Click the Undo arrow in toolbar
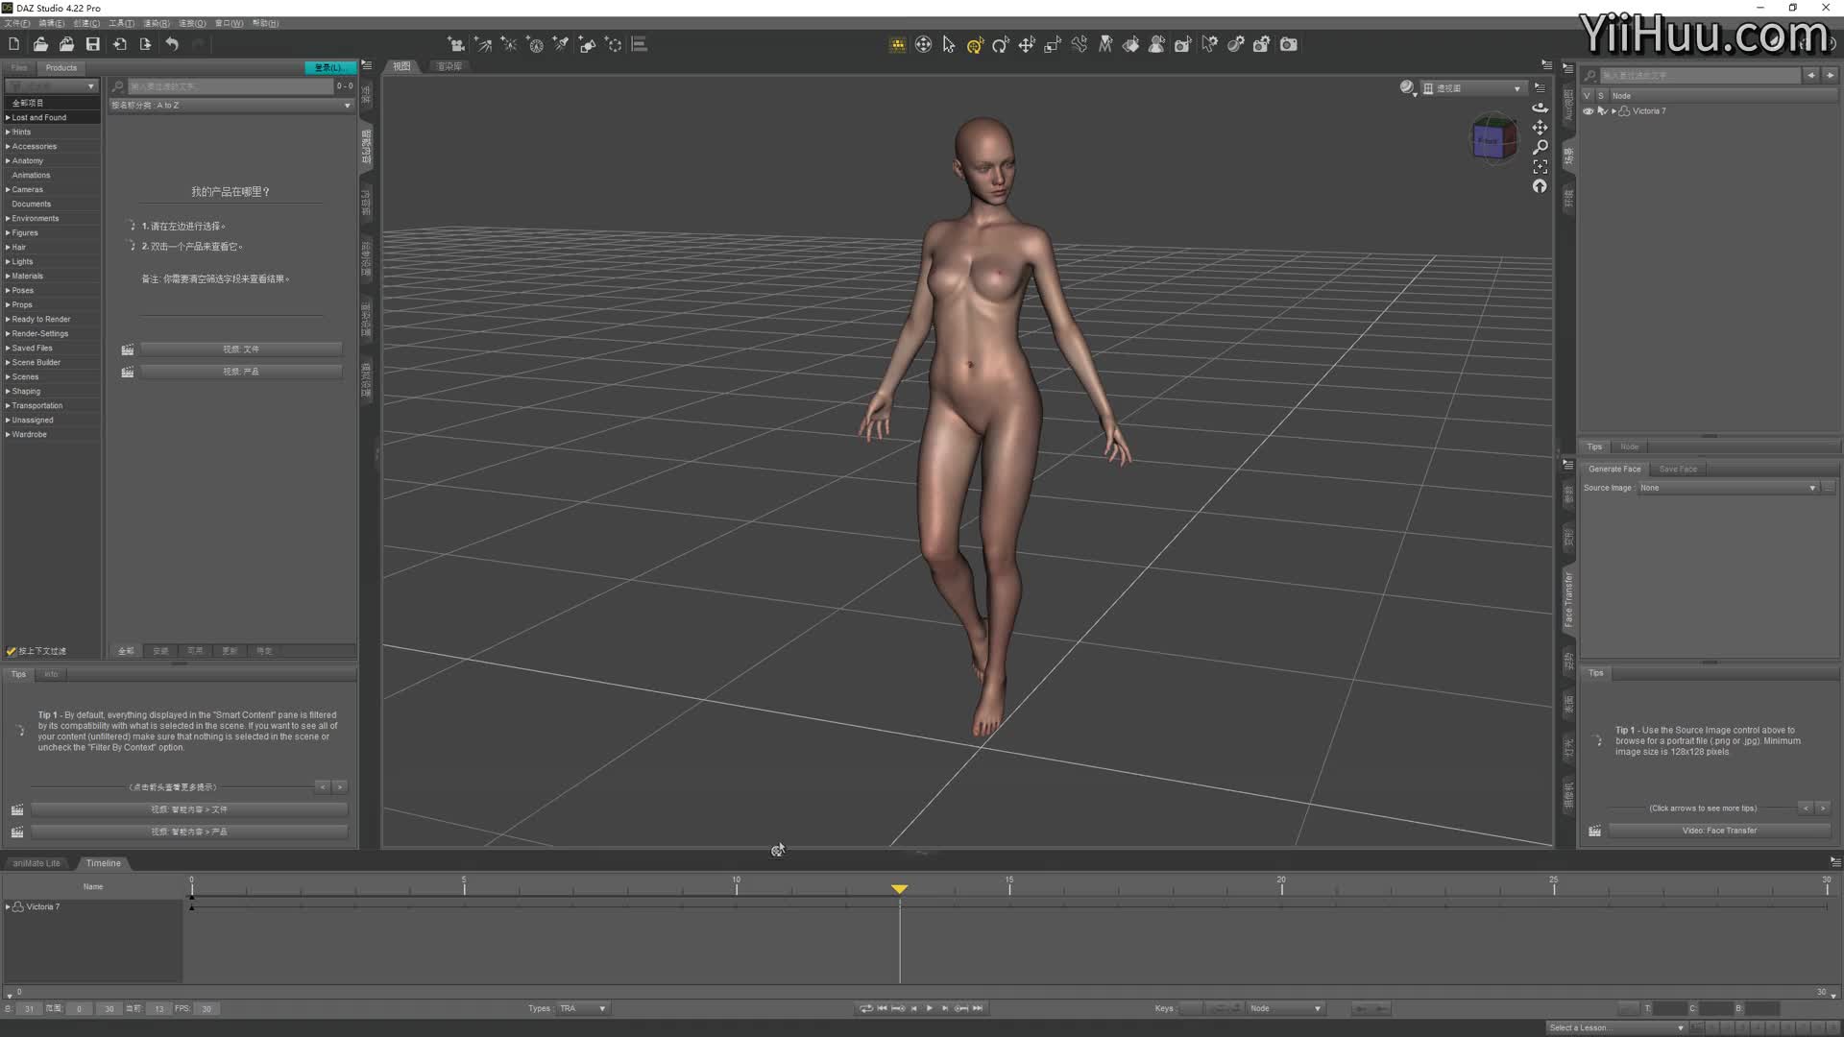Viewport: 1844px width, 1037px height. [172, 44]
